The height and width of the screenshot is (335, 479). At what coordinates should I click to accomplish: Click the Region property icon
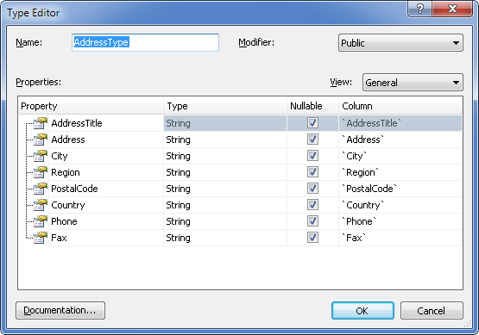pyautogui.click(x=41, y=172)
